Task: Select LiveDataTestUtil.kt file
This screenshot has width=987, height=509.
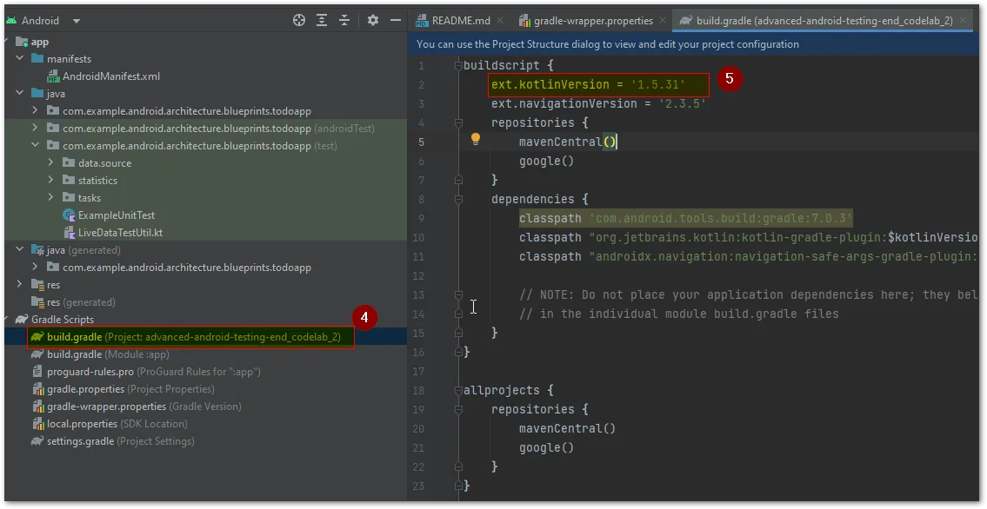Action: tap(120, 233)
